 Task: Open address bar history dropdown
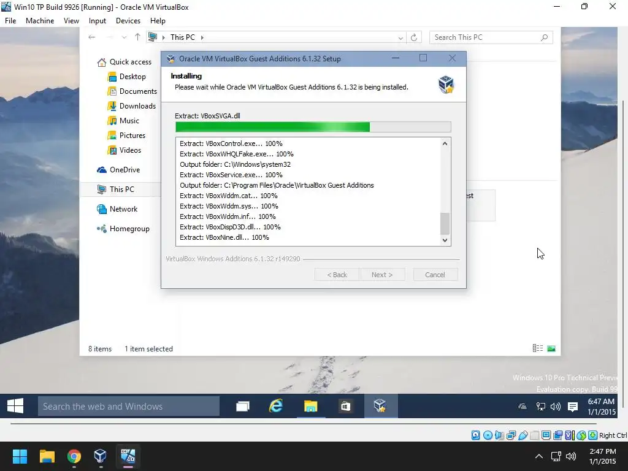[x=400, y=37]
